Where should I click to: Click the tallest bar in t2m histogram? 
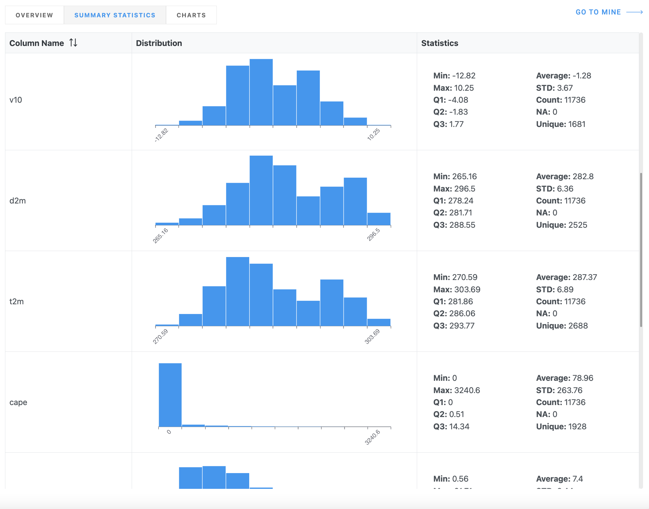tap(238, 291)
